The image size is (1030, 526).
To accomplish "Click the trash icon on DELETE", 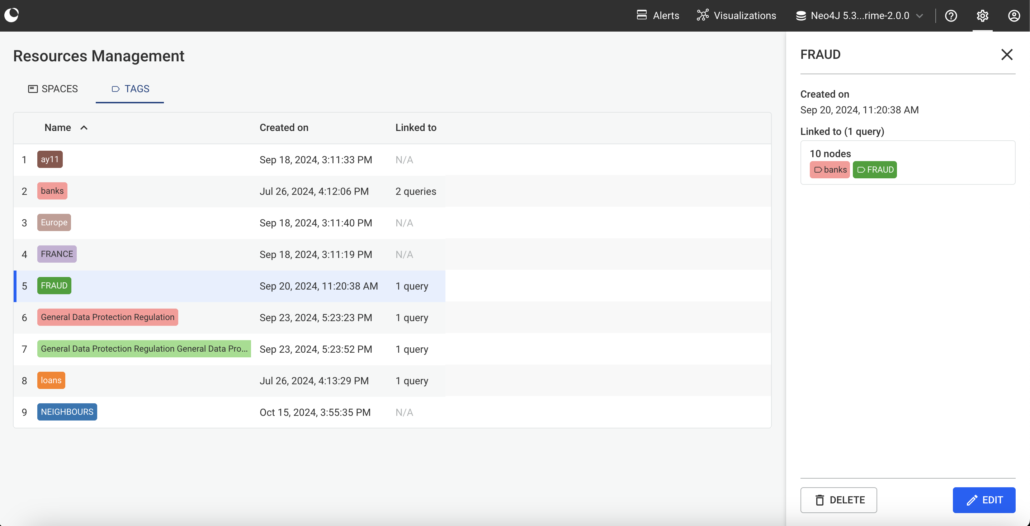I will (820, 500).
